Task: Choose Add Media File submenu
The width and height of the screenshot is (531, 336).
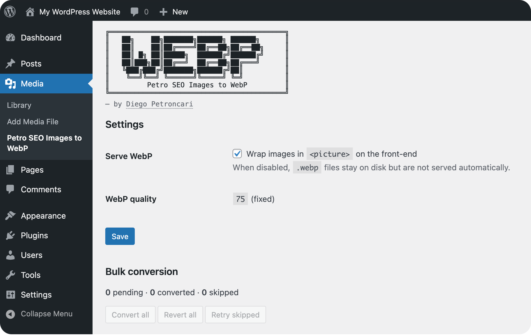Action: [x=33, y=122]
